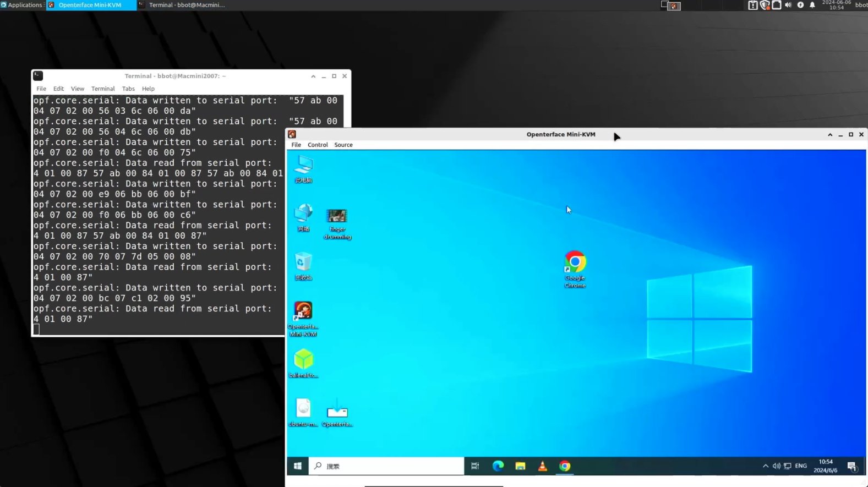Open Task View in the Windows taskbar
Image resolution: width=868 pixels, height=487 pixels.
tap(475, 466)
